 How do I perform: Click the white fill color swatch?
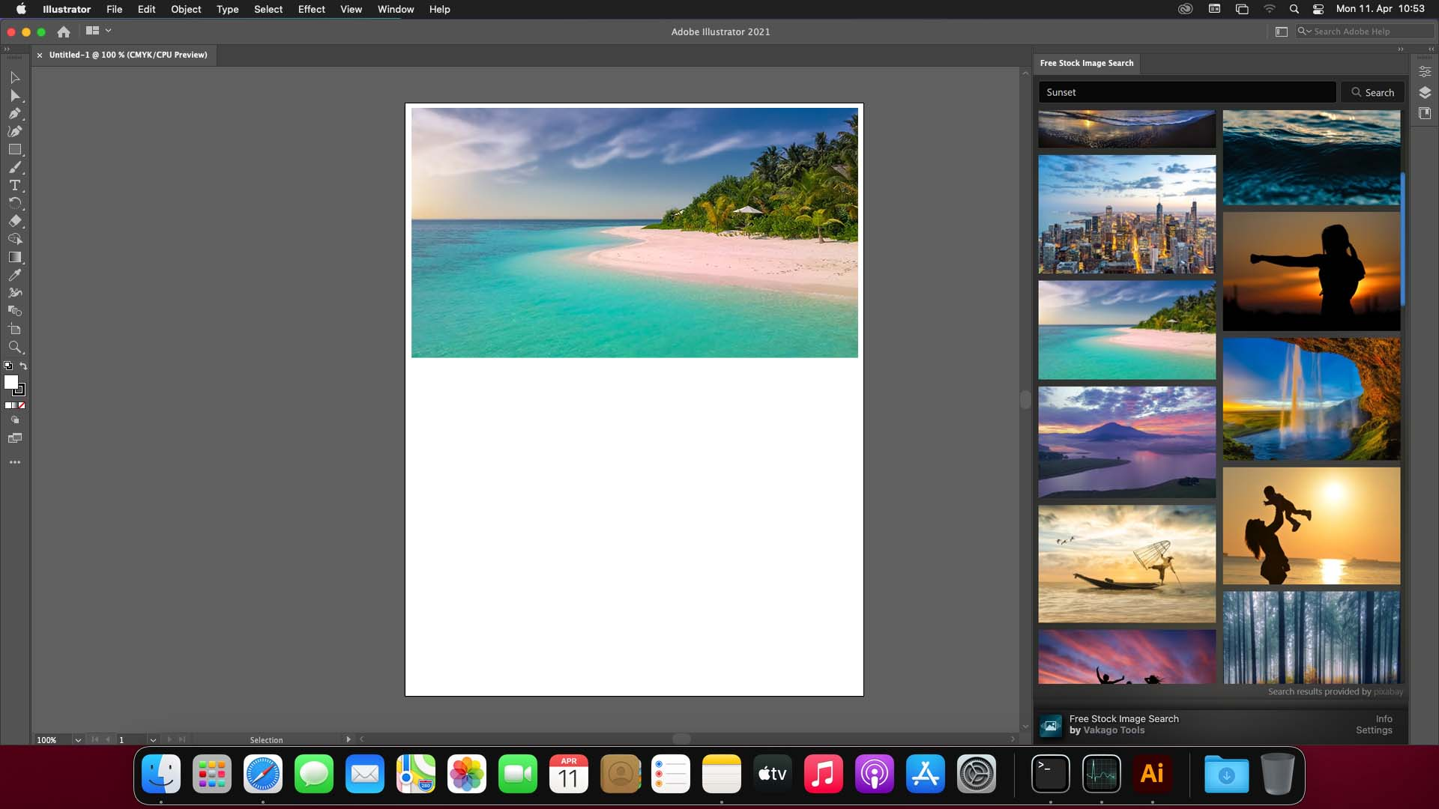tap(10, 382)
